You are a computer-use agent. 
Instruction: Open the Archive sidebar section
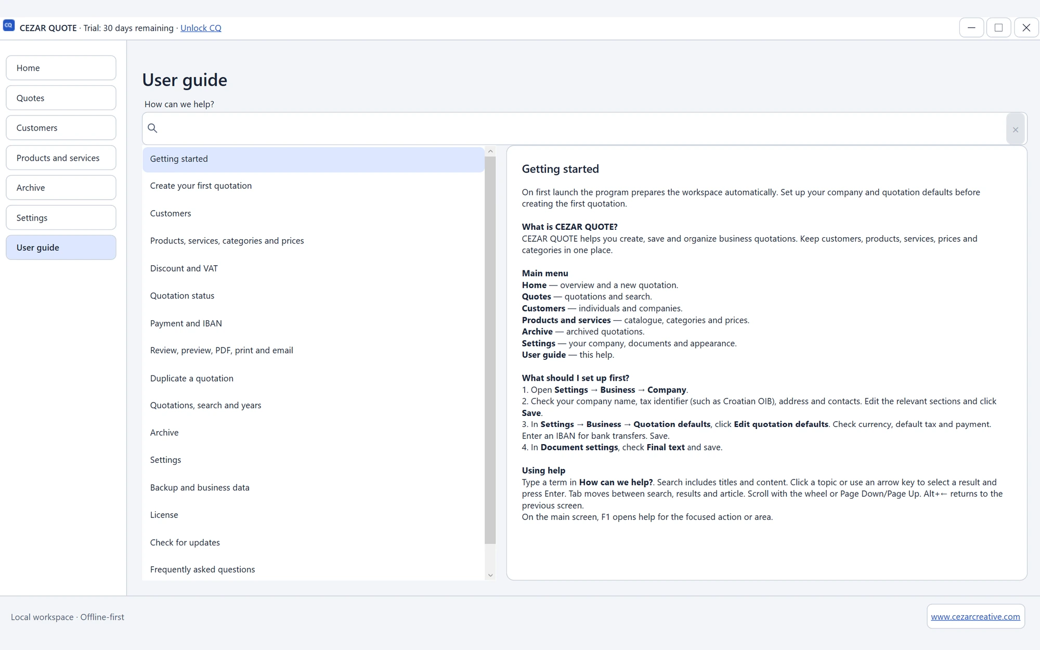click(x=61, y=188)
